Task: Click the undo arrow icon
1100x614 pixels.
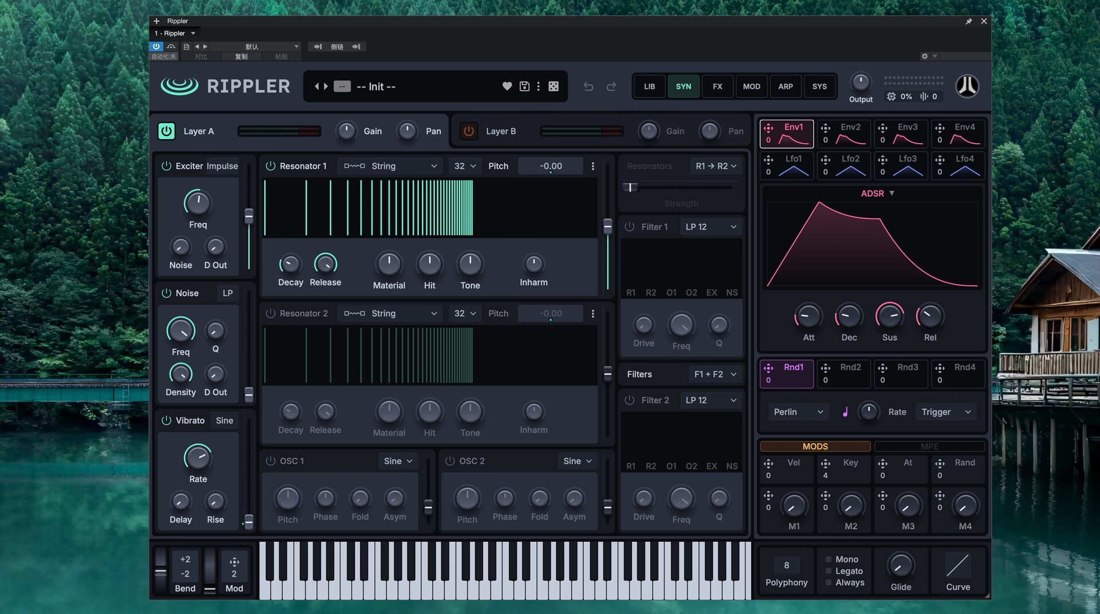Action: 588,86
